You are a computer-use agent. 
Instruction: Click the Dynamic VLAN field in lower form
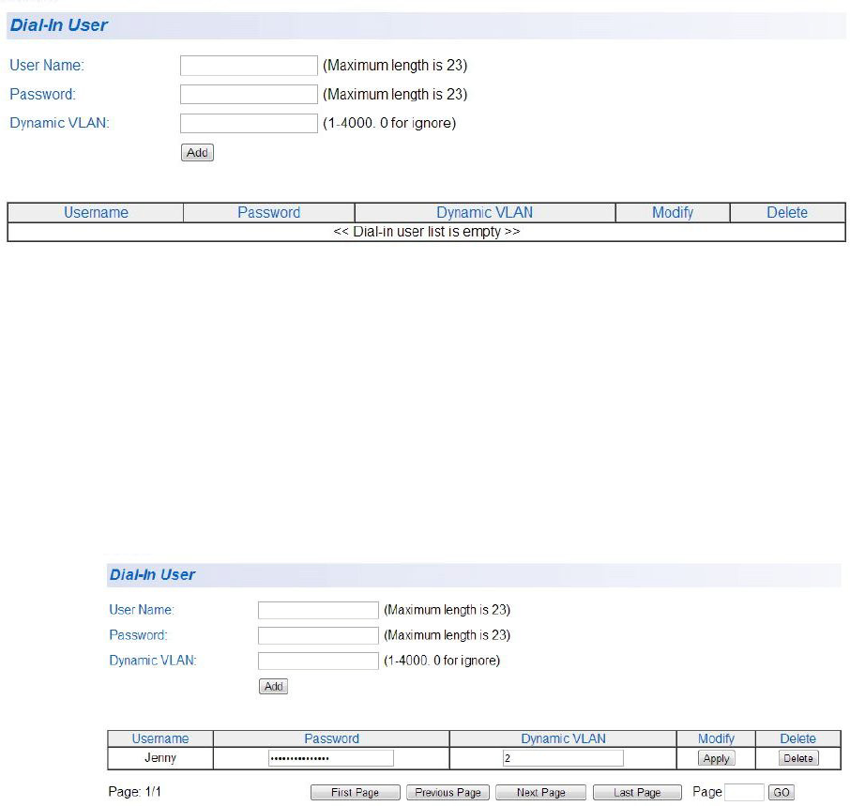pyautogui.click(x=318, y=661)
